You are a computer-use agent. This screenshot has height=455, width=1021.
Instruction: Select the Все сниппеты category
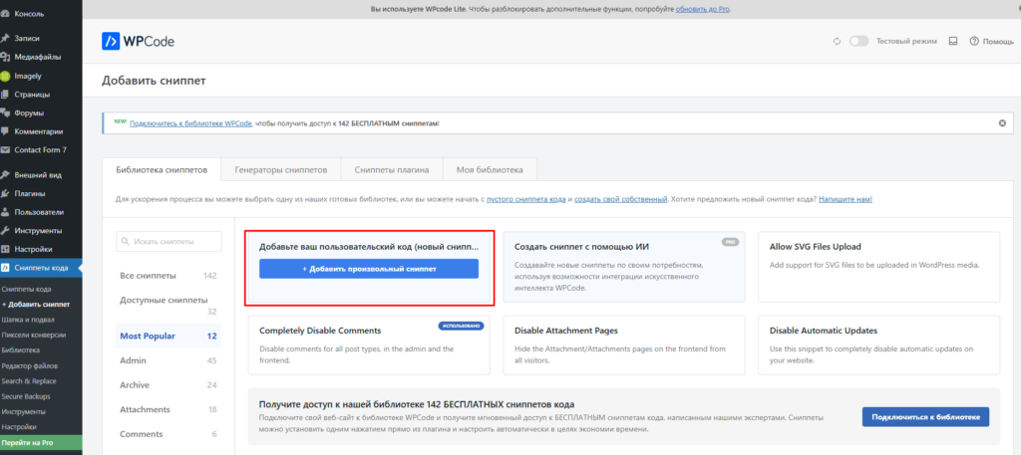click(x=169, y=276)
